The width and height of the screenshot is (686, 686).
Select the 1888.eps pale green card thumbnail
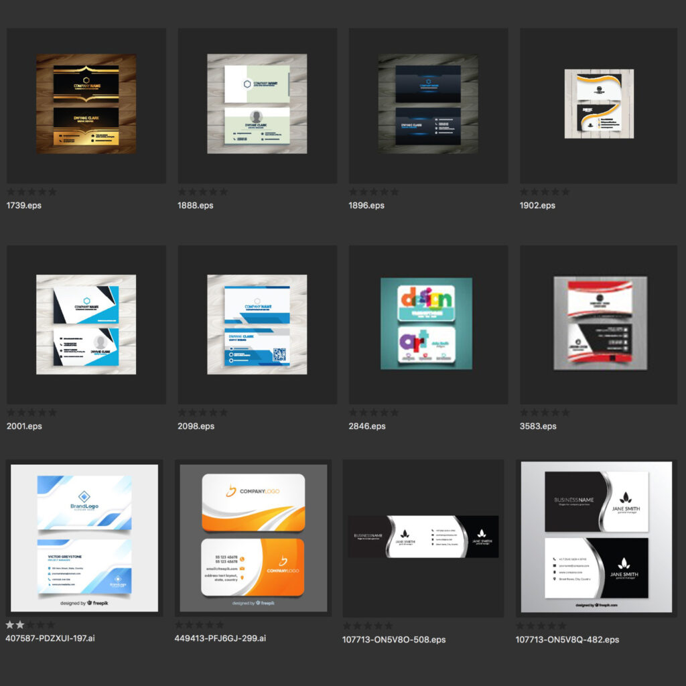[x=257, y=104]
